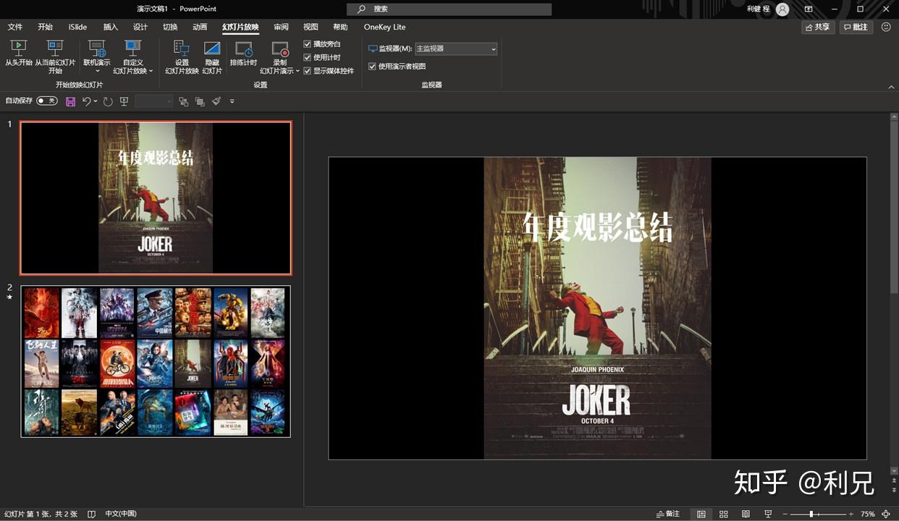Switch to the 开始 tab

coord(45,27)
